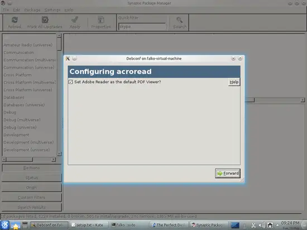This screenshot has width=307, height=230.
Task: Click the sections list scroll-up arrow
Action: pyautogui.click(x=59, y=35)
